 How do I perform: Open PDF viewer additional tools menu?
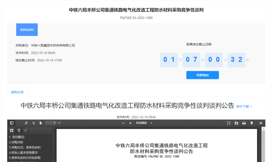[261, 123]
